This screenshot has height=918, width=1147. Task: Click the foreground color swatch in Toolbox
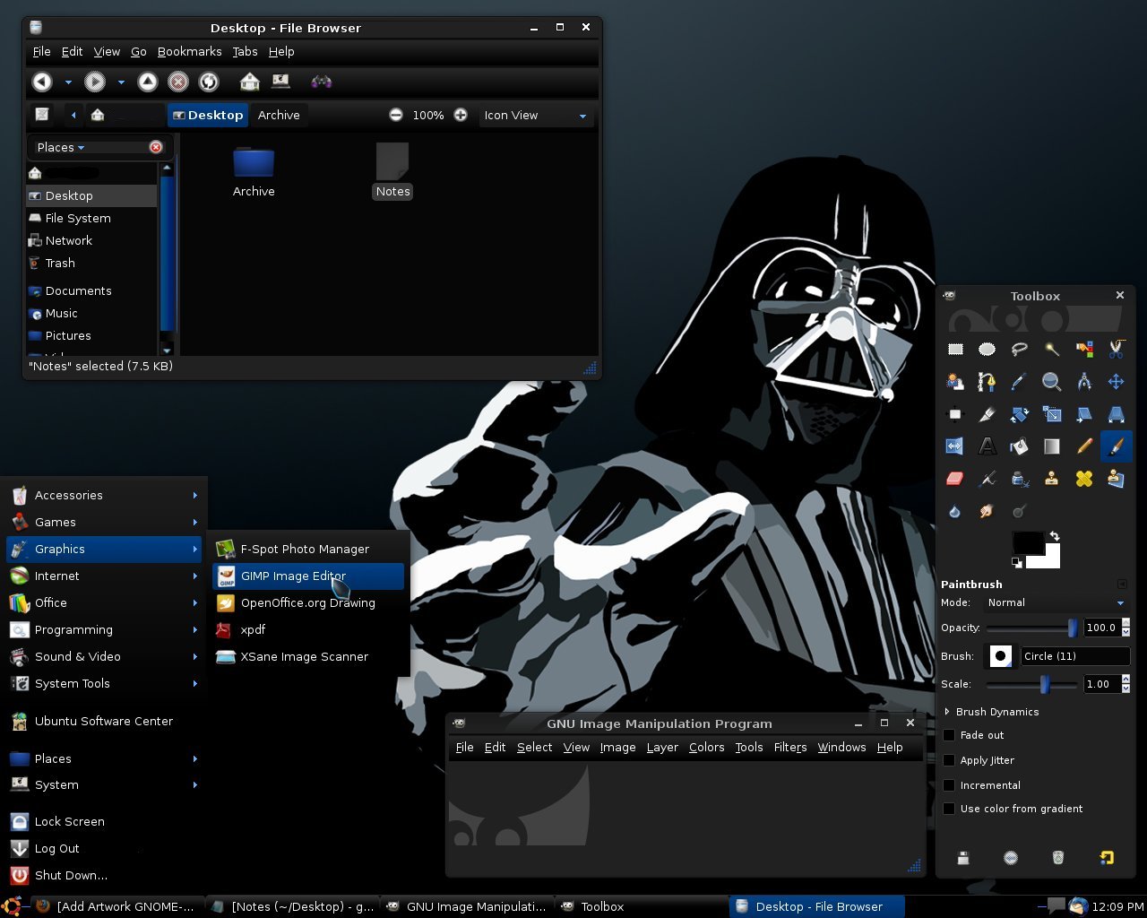[x=1027, y=542]
